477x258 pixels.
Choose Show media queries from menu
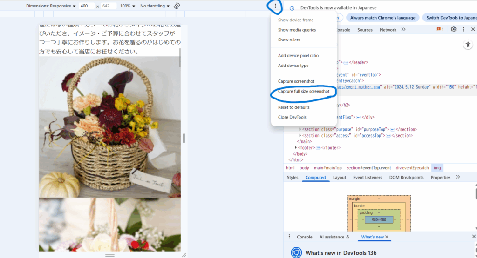coord(297,30)
